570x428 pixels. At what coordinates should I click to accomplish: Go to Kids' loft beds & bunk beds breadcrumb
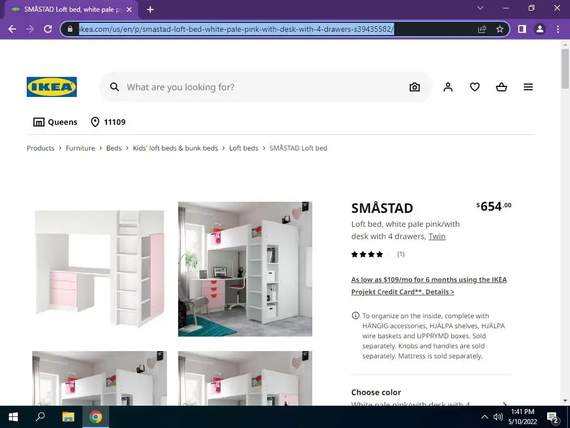pyautogui.click(x=175, y=148)
